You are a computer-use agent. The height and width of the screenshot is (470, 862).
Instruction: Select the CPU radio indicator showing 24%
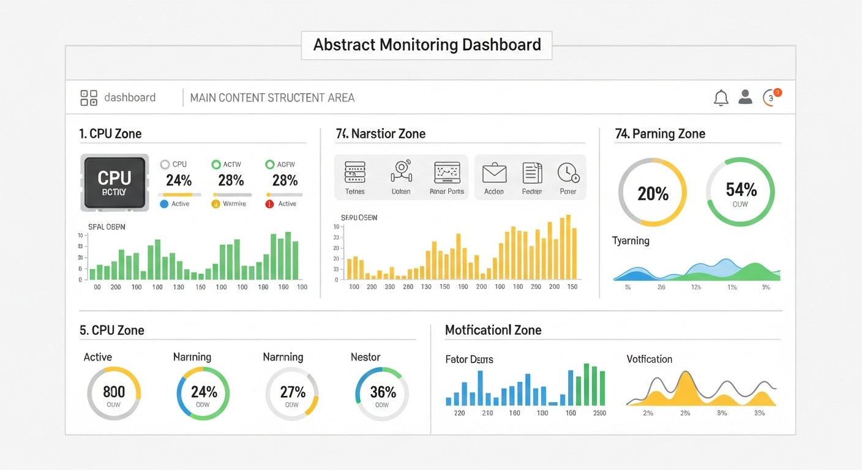point(165,164)
